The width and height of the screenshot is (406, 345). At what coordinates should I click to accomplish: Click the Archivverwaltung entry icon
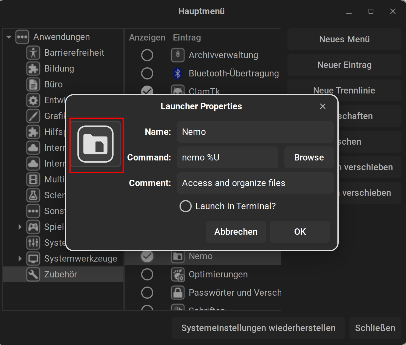178,55
